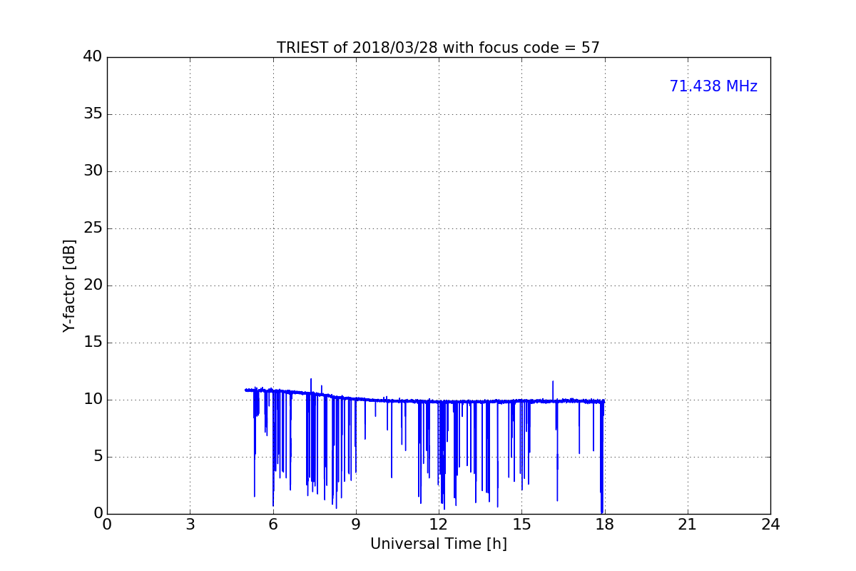Click x-axis tick label 6
This screenshot has width=856, height=571.
[x=272, y=525]
